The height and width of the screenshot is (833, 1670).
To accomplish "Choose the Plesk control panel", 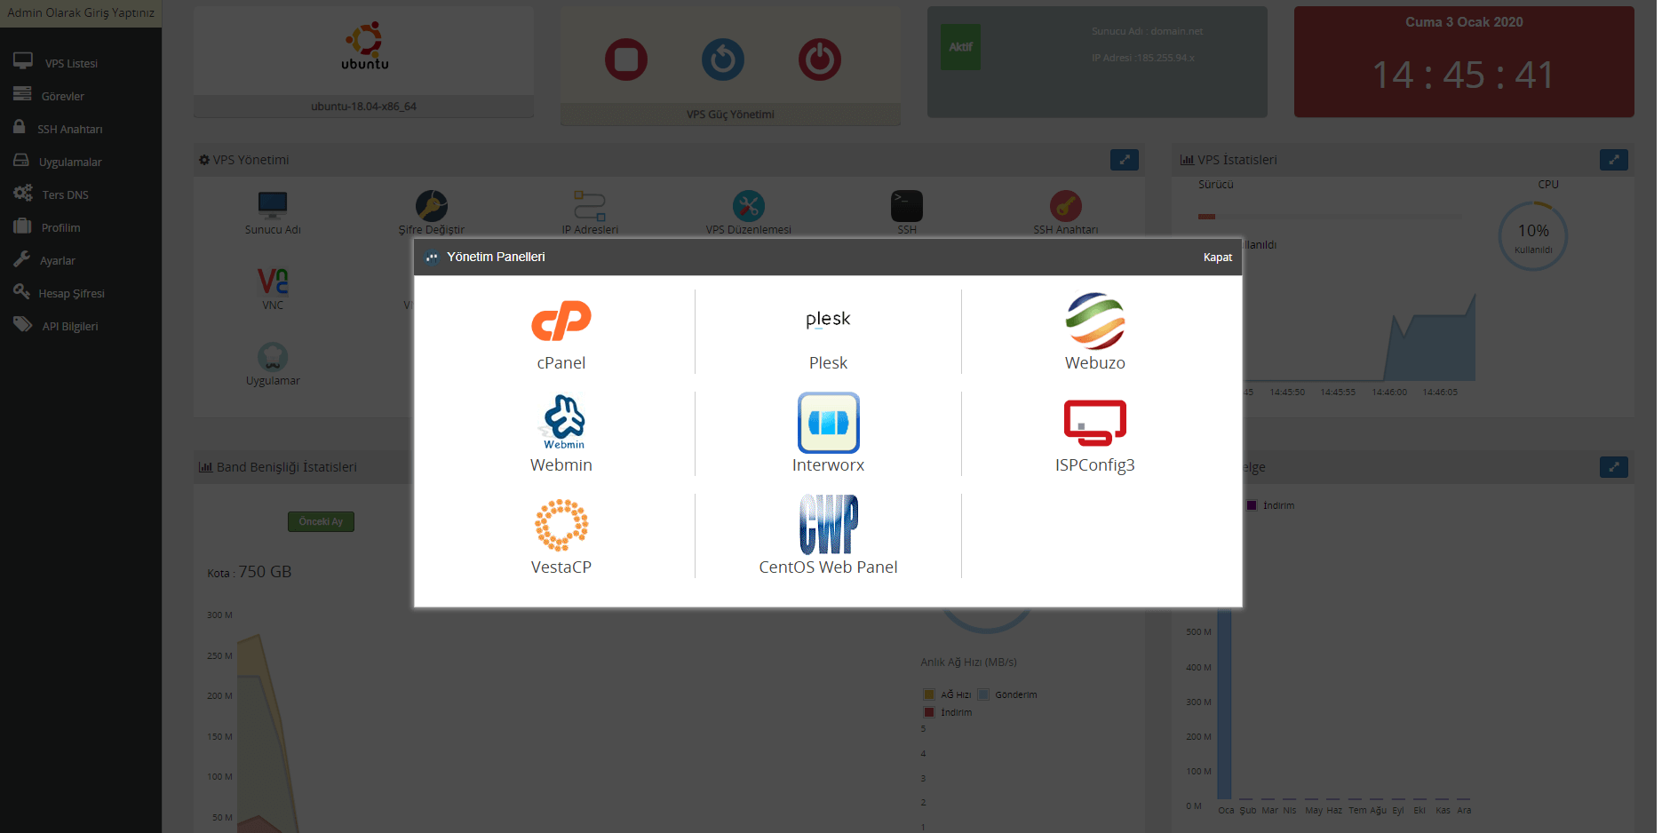I will [x=828, y=320].
